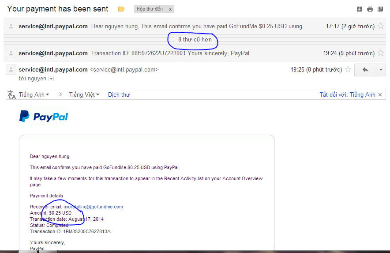Close the translation bar with X
This screenshot has width=390, height=253.
(380, 94)
